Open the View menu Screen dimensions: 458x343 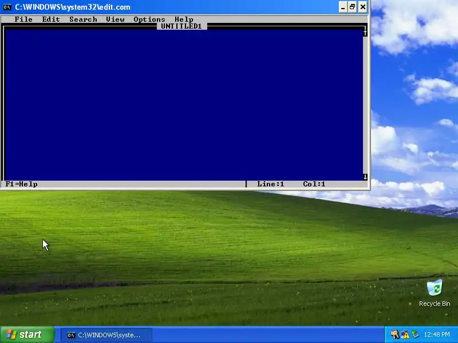(115, 19)
